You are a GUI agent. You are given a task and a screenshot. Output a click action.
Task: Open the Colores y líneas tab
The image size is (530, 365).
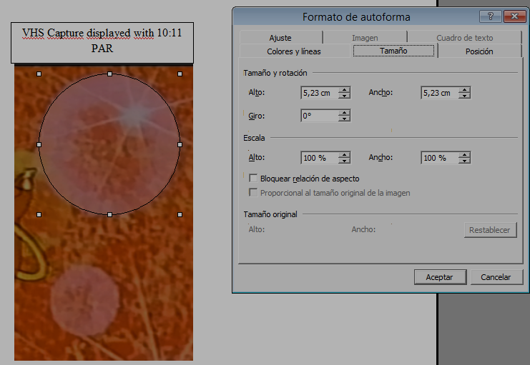click(294, 51)
